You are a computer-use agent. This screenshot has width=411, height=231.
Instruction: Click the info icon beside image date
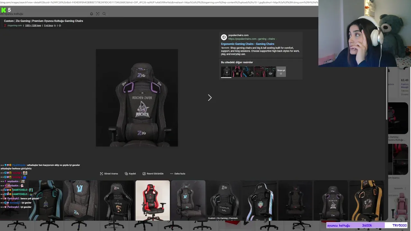[60, 26]
